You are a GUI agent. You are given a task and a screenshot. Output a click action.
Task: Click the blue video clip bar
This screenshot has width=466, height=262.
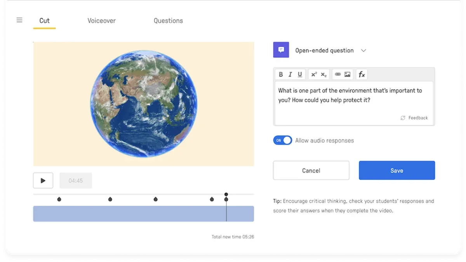[144, 214]
